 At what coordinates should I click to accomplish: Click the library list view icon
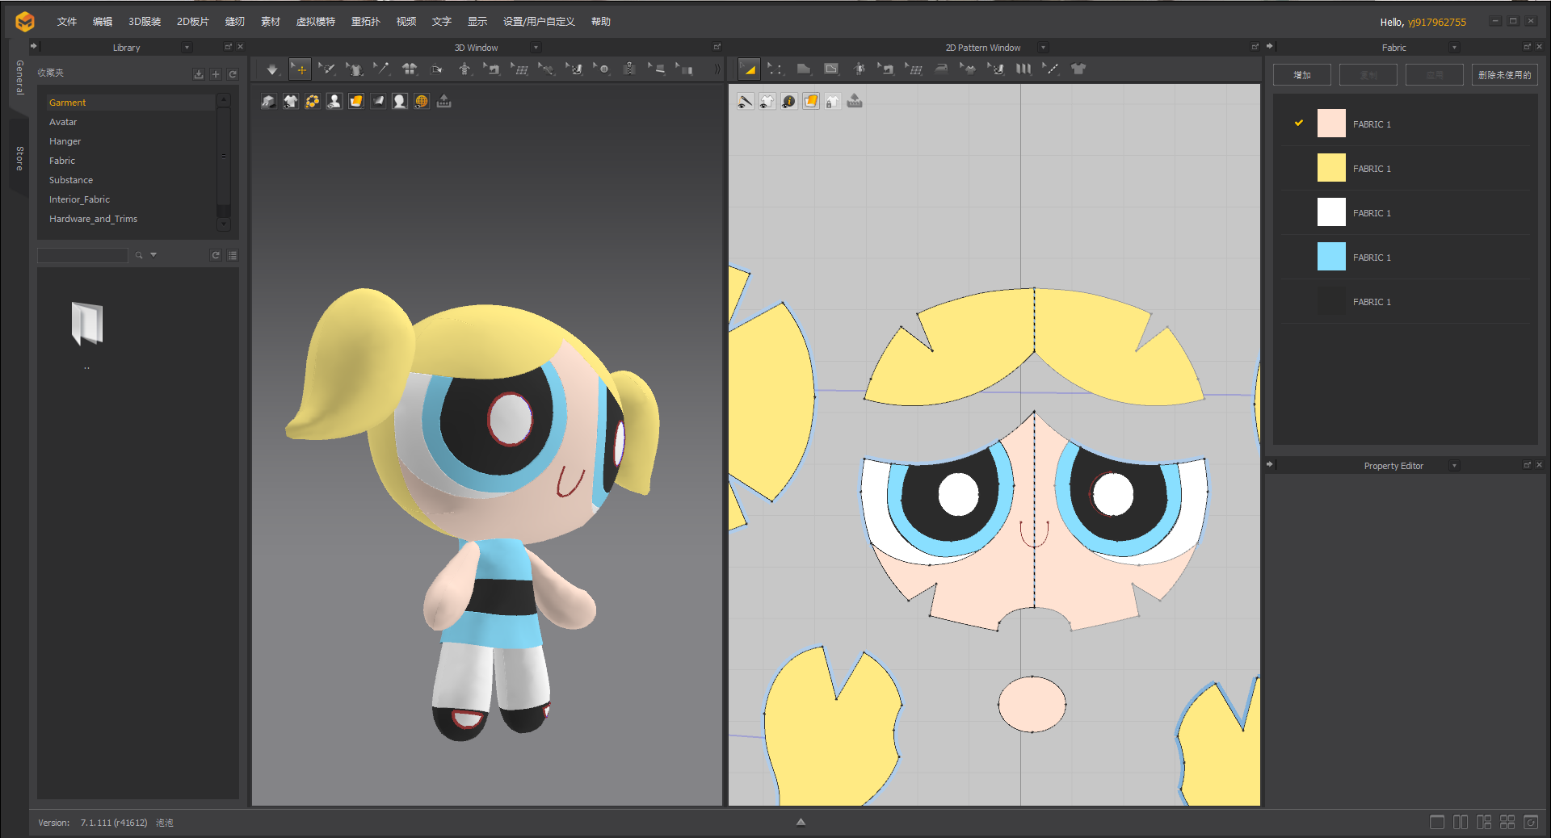point(233,255)
